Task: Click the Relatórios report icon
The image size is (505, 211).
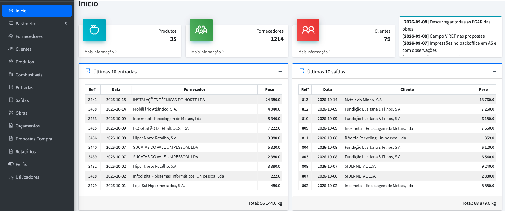Action: (x=11, y=151)
